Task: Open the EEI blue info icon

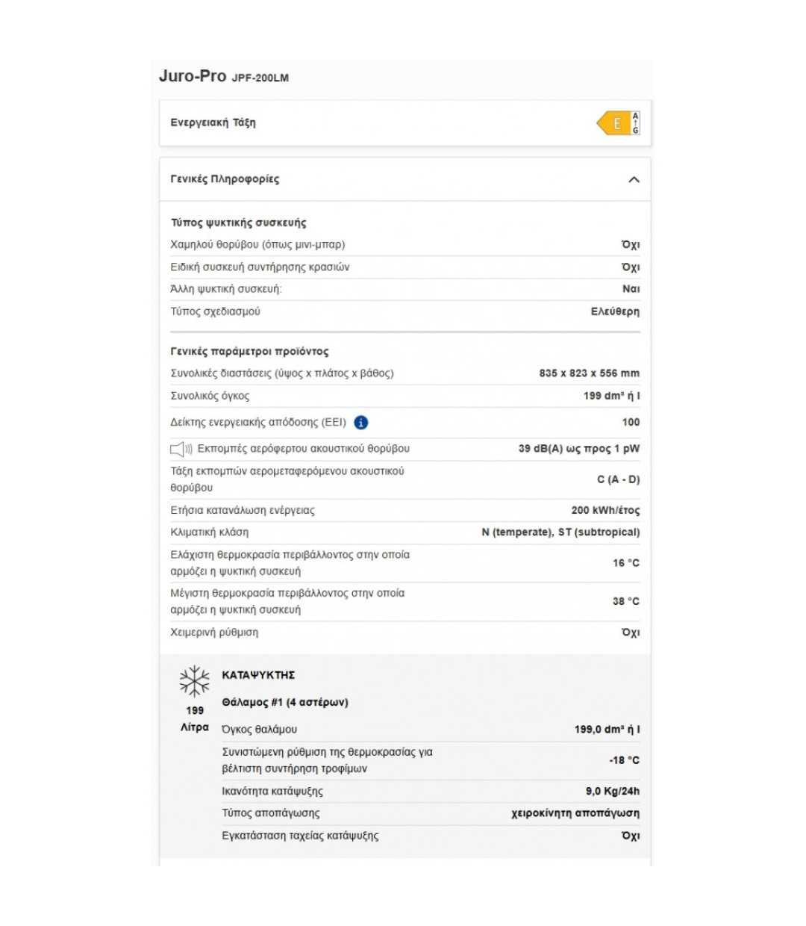Action: [361, 423]
